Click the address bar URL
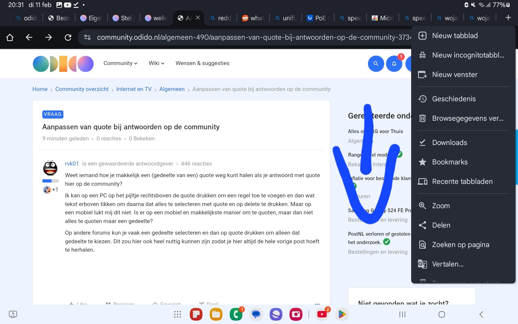 click(x=254, y=37)
